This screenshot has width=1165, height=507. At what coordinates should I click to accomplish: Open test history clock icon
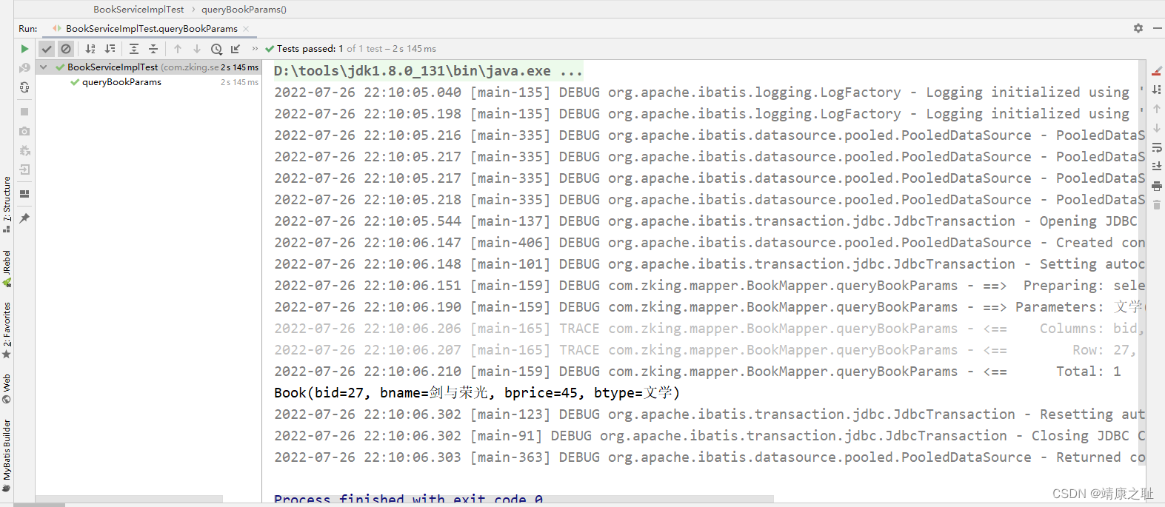pyautogui.click(x=216, y=49)
